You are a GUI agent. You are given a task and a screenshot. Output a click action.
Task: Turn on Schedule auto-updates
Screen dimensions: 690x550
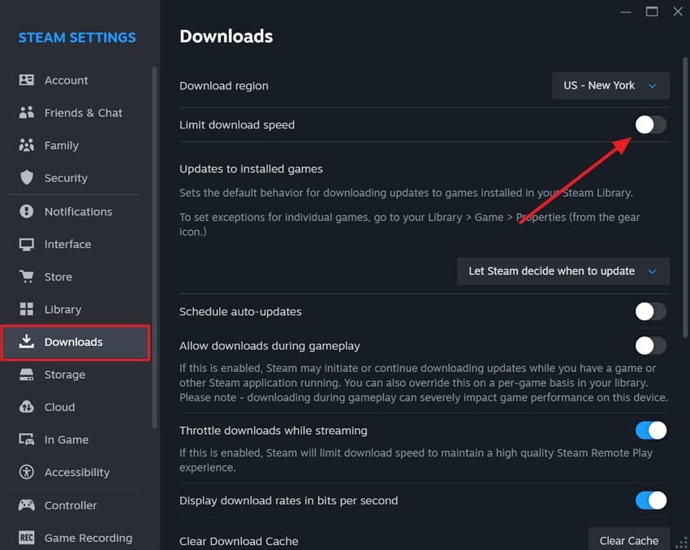click(650, 311)
